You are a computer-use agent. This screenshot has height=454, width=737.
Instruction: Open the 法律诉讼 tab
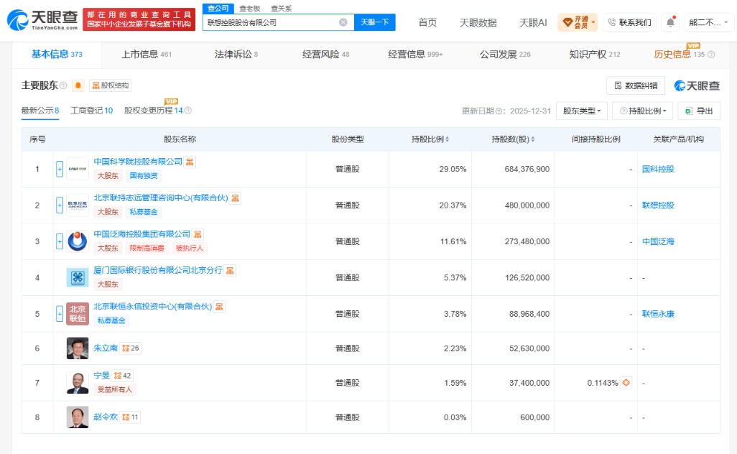point(236,55)
